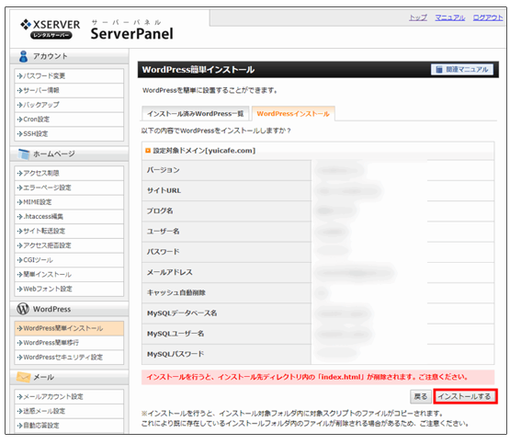The width and height of the screenshot is (510, 444).
Task: Open アクセス拒否設定 menu item
Action: (69, 245)
